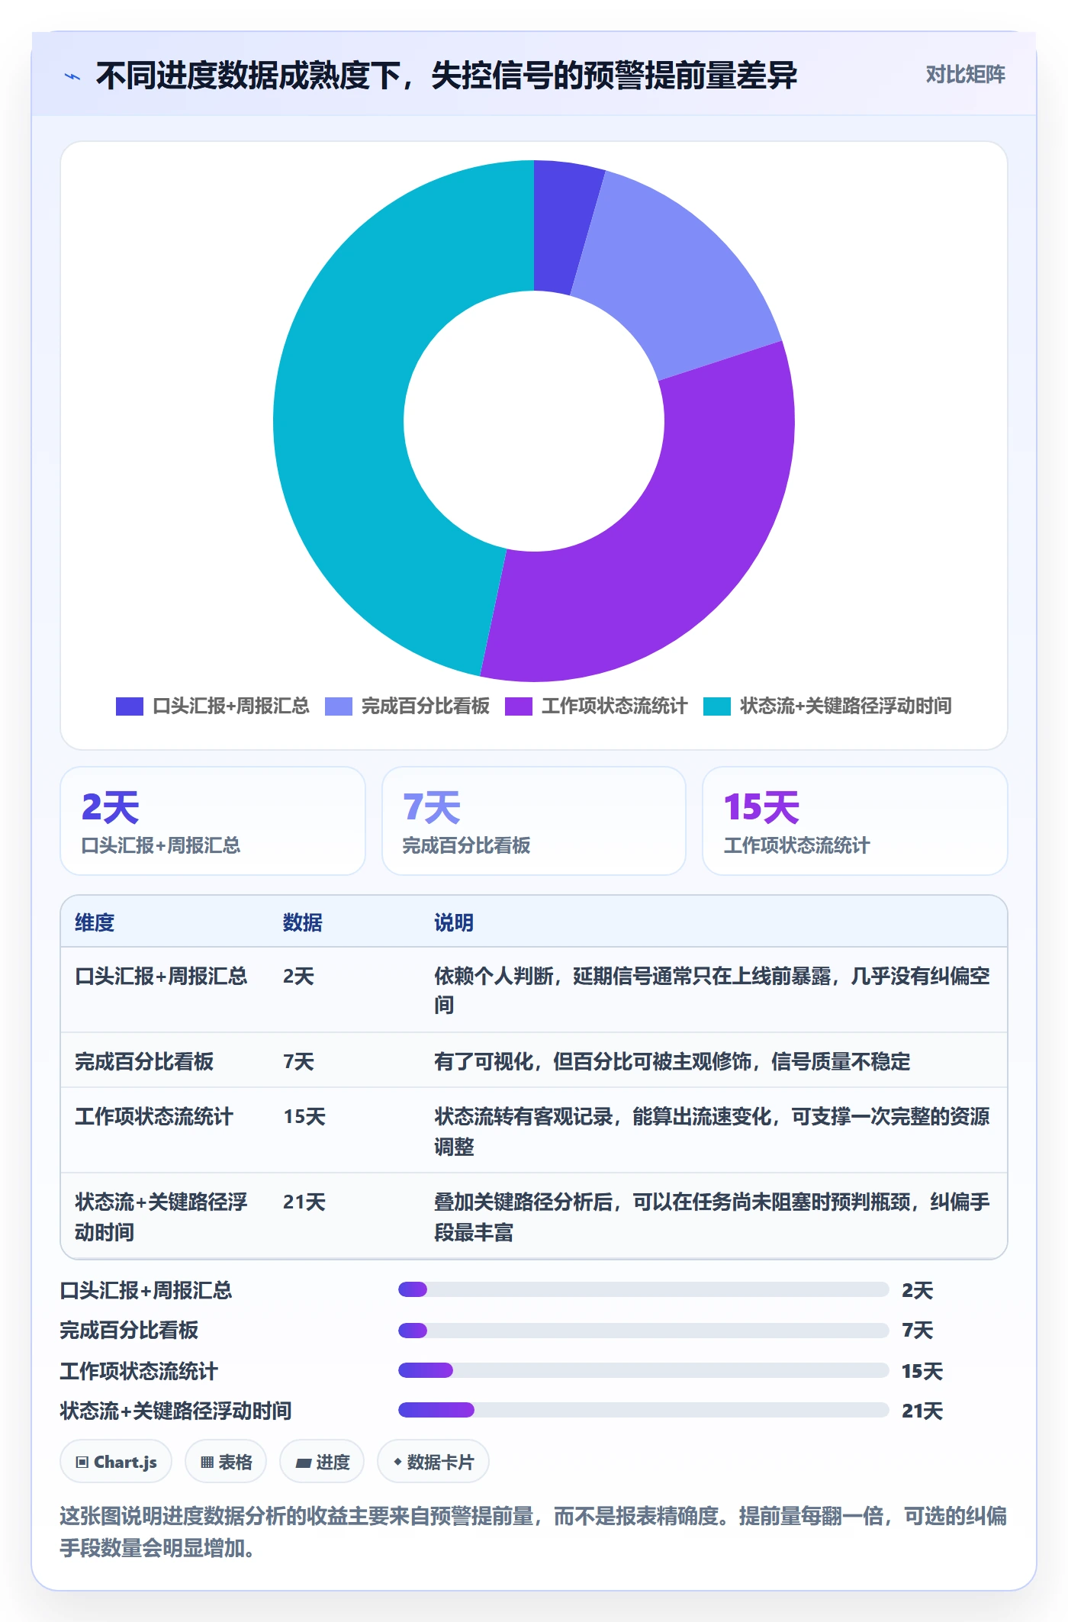Click the 数据卡片 tag chip
The image size is (1068, 1622).
pos(433,1462)
